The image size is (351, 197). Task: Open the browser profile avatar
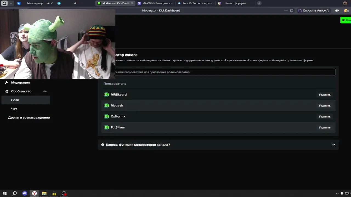[x=345, y=3]
